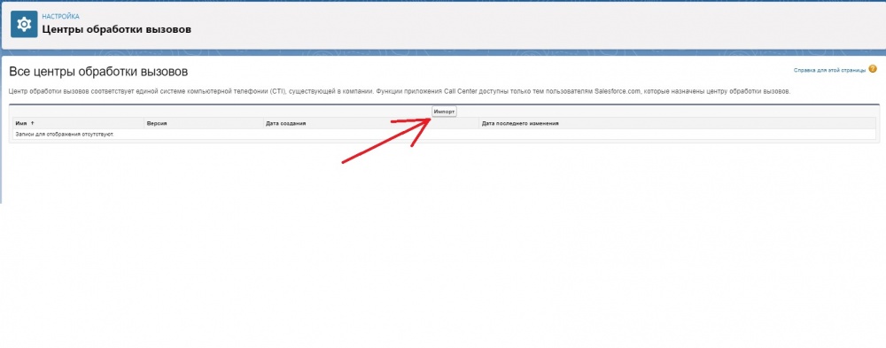Select the 'Записи для отображения отсутствуют' text
The width and height of the screenshot is (886, 348).
point(65,134)
